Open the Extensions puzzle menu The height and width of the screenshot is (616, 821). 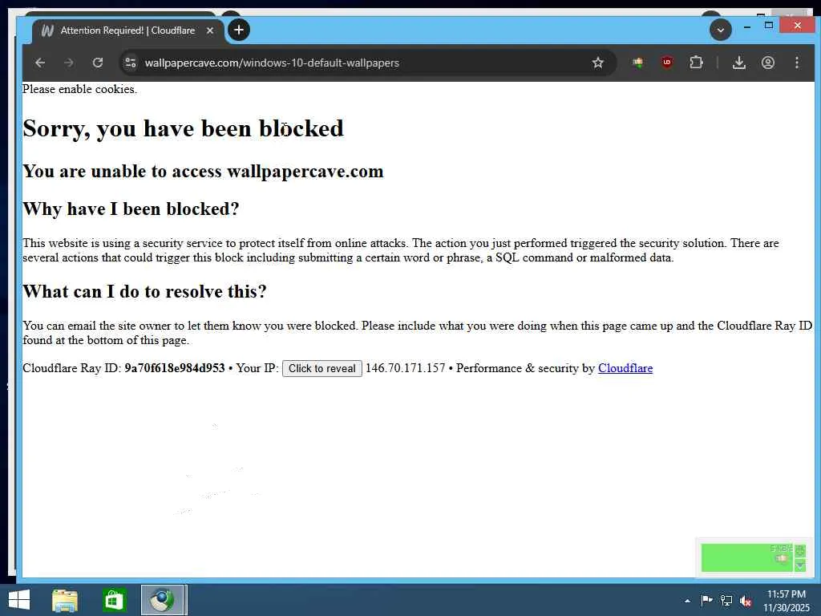(x=696, y=63)
